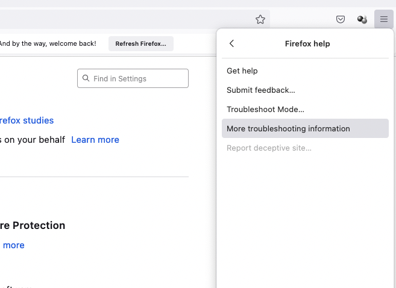
Task: Open the account avatar toolbar icon
Action: pyautogui.click(x=362, y=19)
